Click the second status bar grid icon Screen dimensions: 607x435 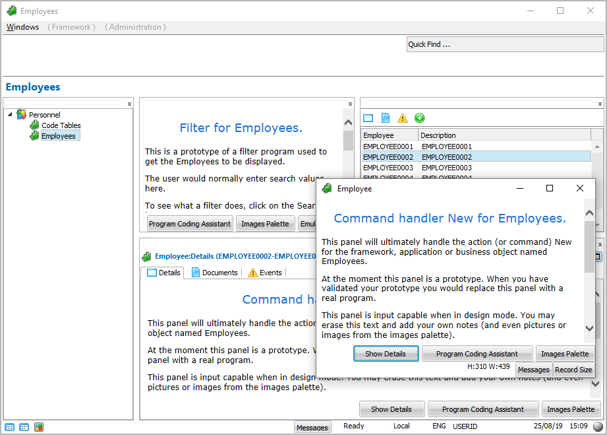pos(24,427)
